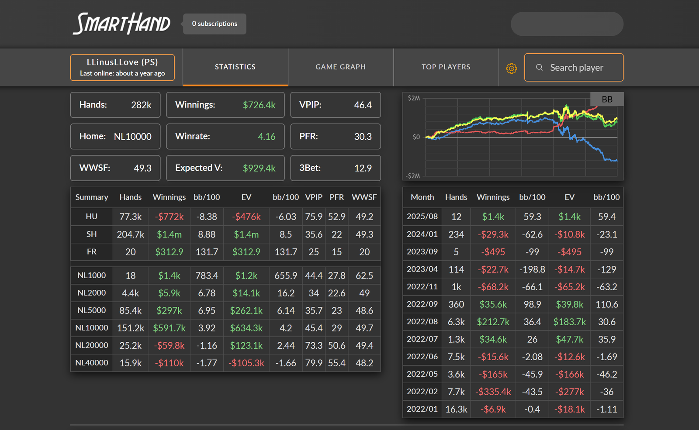The image size is (699, 430).
Task: Select the LLinusLLove (PS) player card
Action: 122,68
